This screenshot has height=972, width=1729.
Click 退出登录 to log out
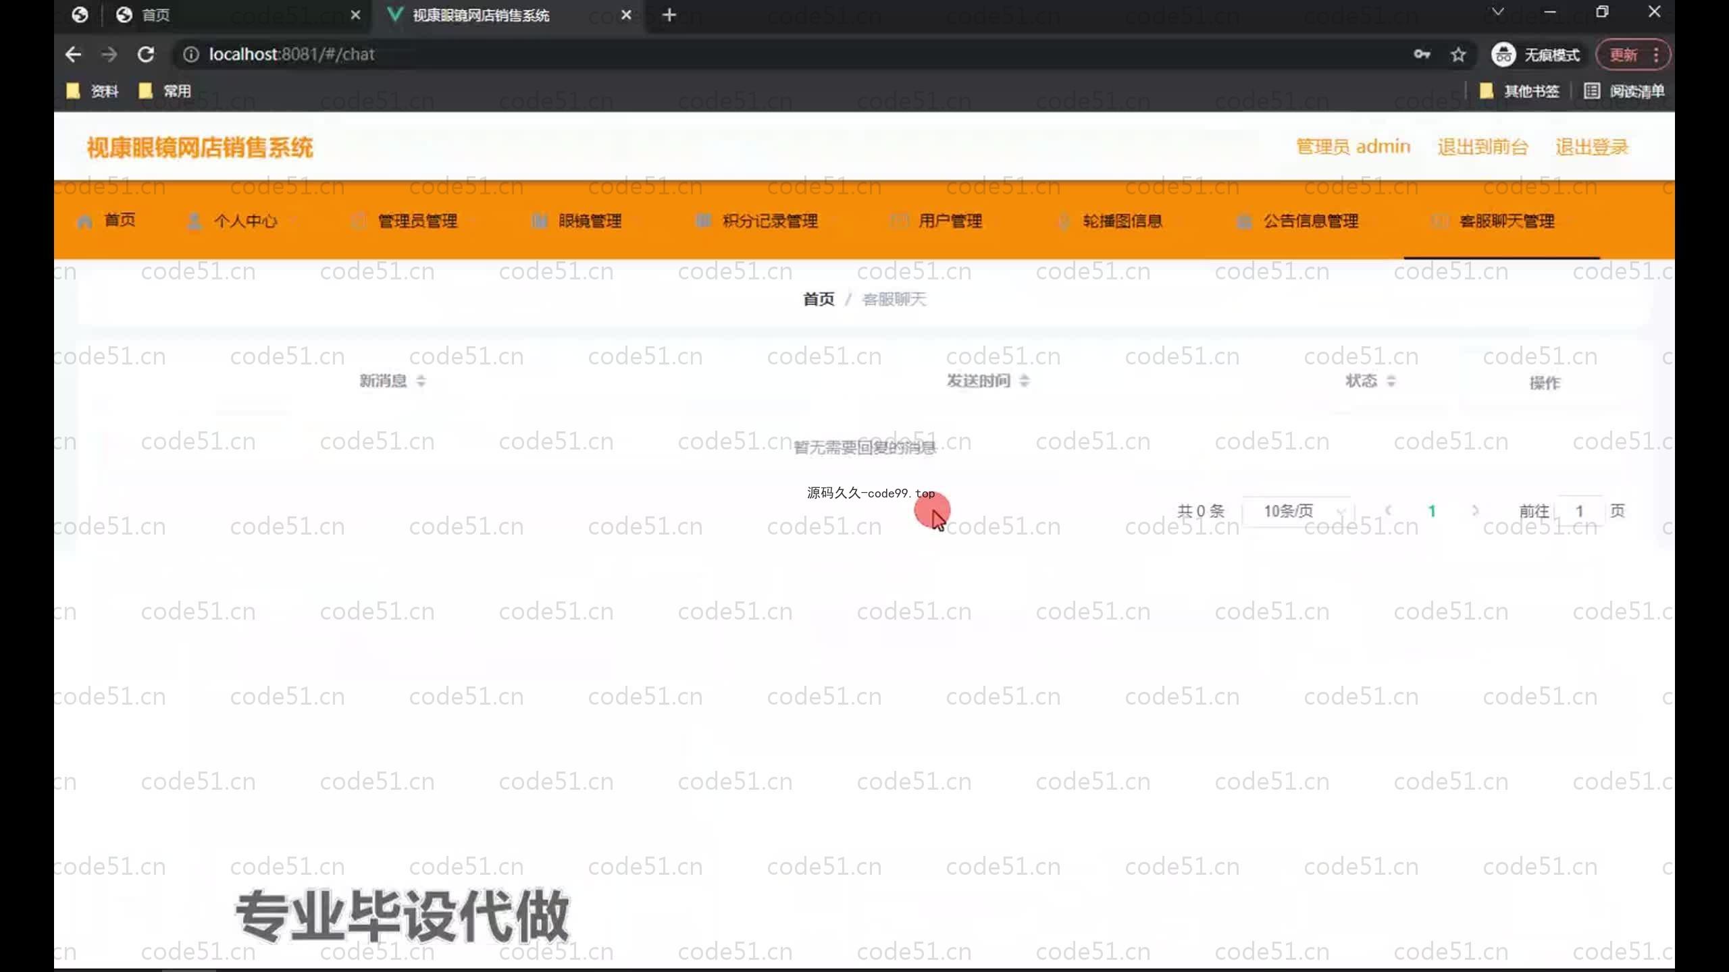tap(1592, 146)
